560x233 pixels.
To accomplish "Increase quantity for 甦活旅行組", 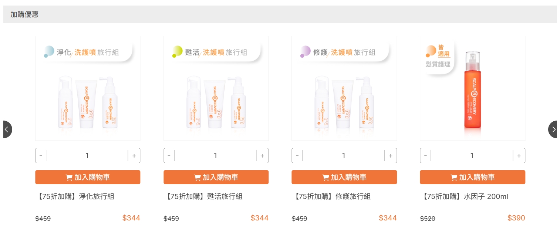I will 262,156.
